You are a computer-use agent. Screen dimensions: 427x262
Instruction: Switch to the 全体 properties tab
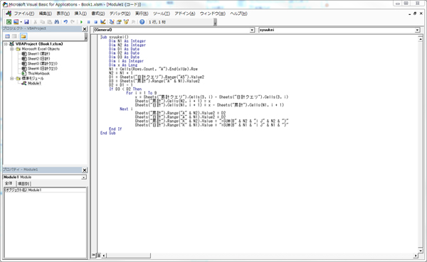coord(9,183)
